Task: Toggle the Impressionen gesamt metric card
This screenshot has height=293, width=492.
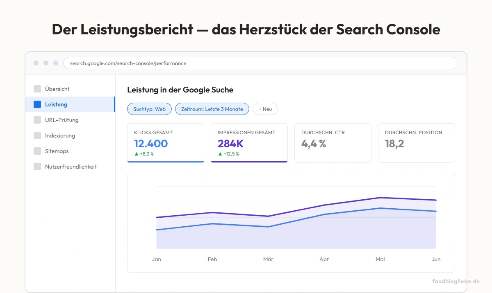Action: tap(249, 143)
